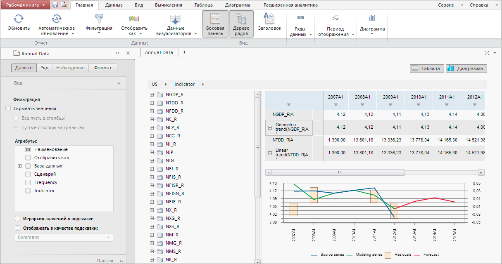Click the save diskette icon
Image resolution: width=502 pixels, height=264 pixels.
point(55,5)
